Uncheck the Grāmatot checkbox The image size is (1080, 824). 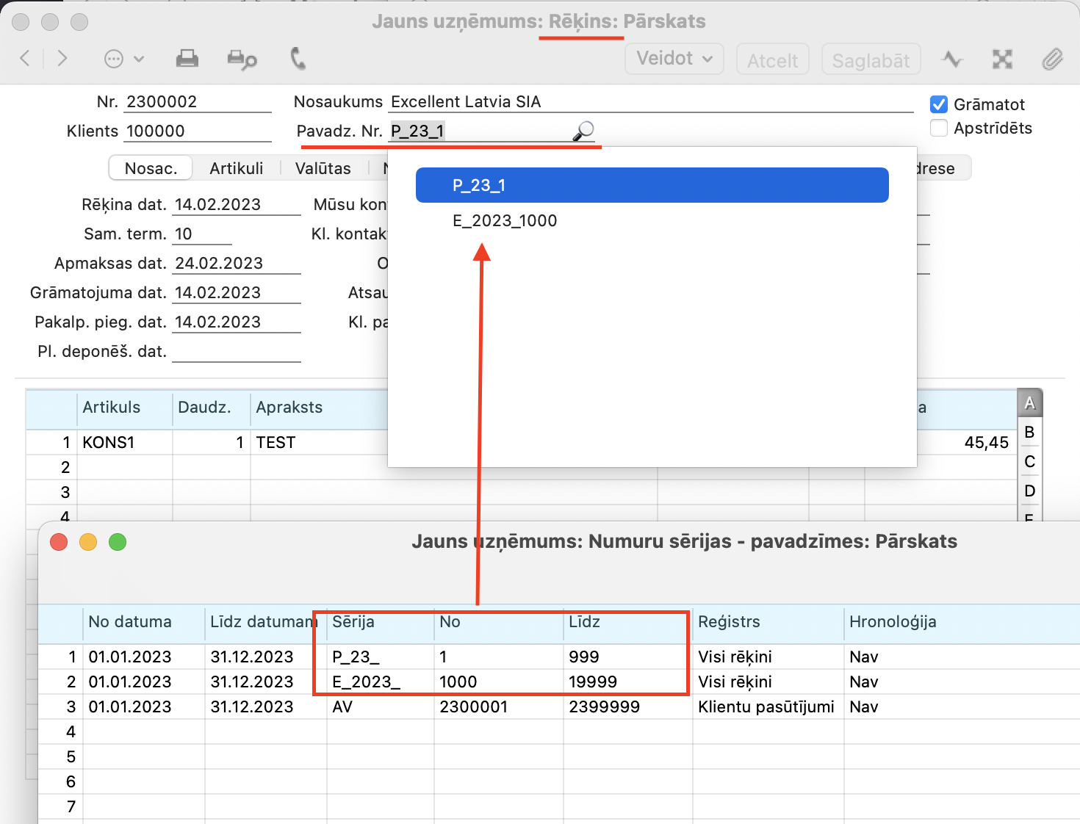pos(938,104)
